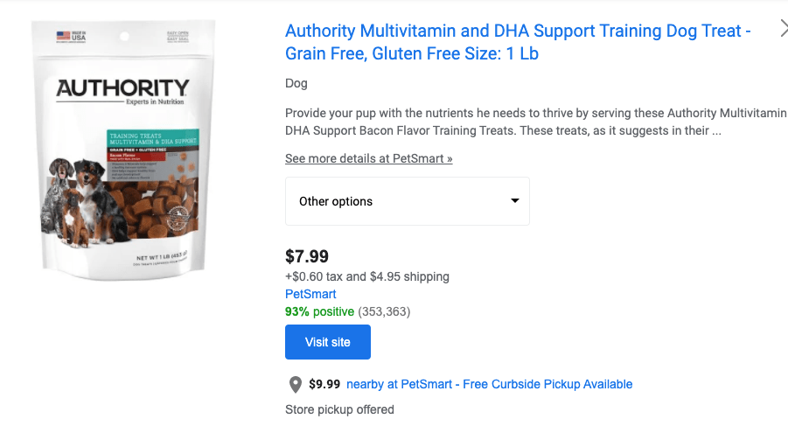The image size is (788, 426).
Task: Click the dropdown arrow beside Other options
Action: tap(515, 201)
